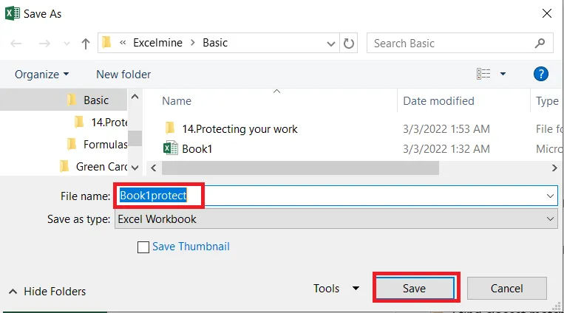
Task: Click the horizontal scrollbar thumb
Action: pyautogui.click(x=300, y=168)
